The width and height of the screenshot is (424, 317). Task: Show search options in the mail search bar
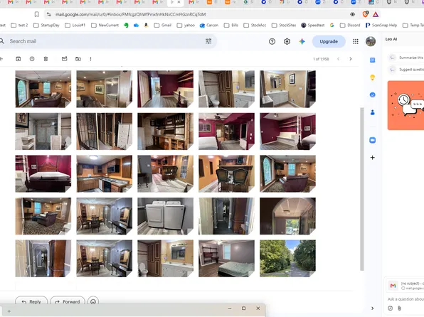(x=208, y=41)
